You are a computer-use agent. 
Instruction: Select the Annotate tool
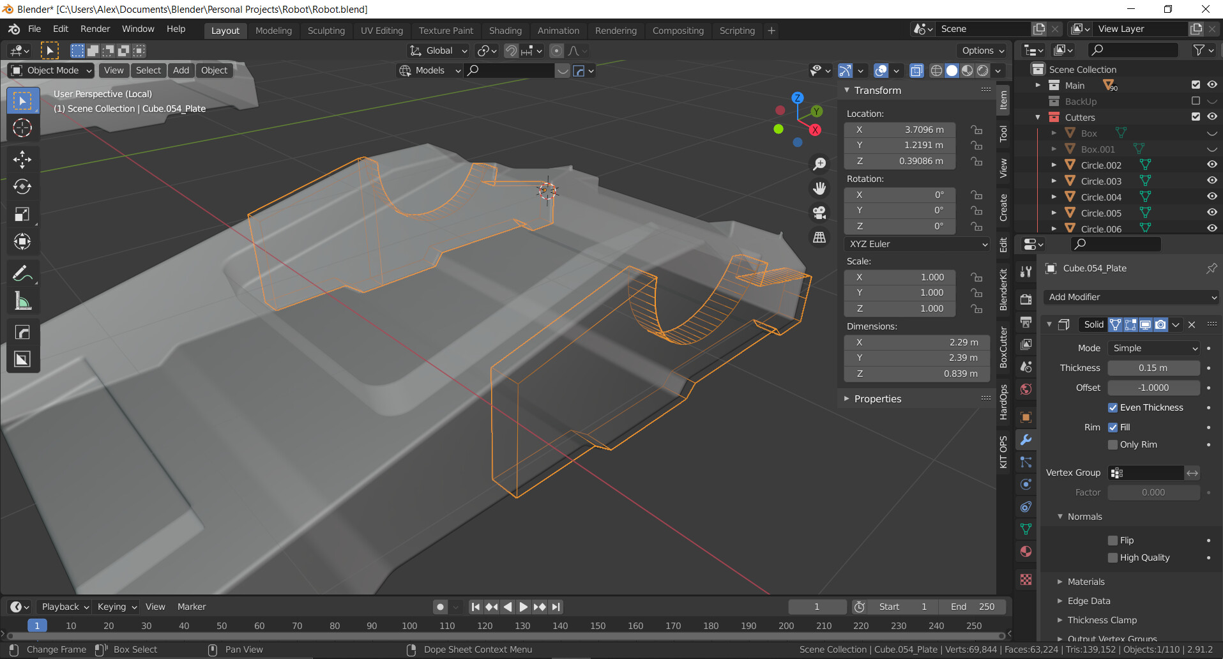click(x=22, y=273)
